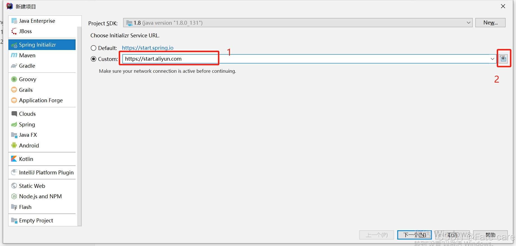Click the Spring Initializr leaf icon
The height and width of the screenshot is (246, 516).
(x=14, y=45)
